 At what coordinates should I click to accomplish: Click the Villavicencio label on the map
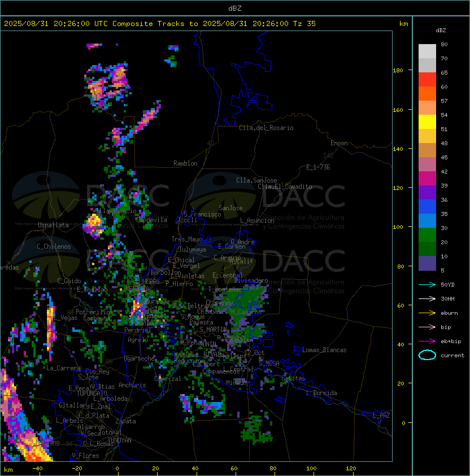tap(115, 211)
